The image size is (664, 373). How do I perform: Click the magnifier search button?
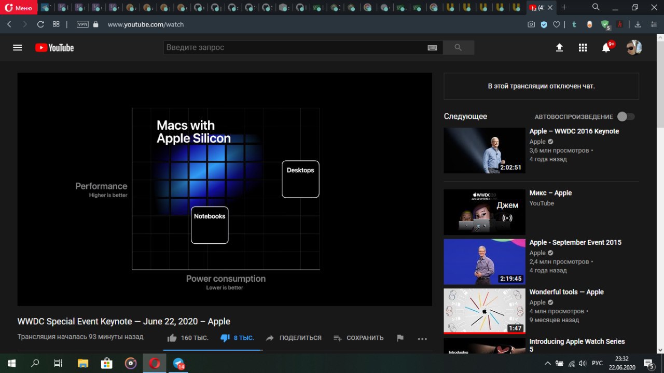click(x=458, y=48)
